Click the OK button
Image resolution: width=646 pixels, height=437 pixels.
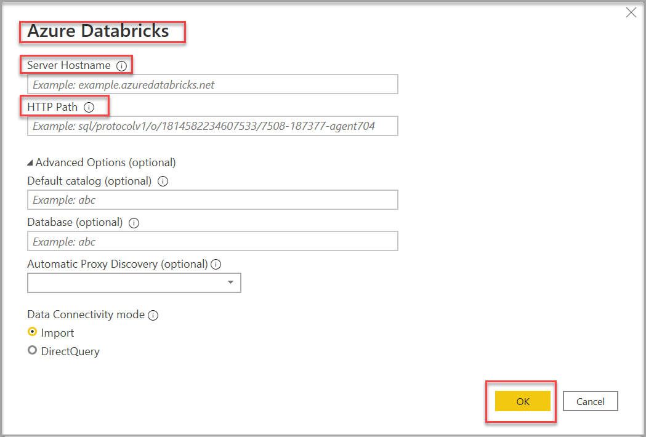point(522,401)
